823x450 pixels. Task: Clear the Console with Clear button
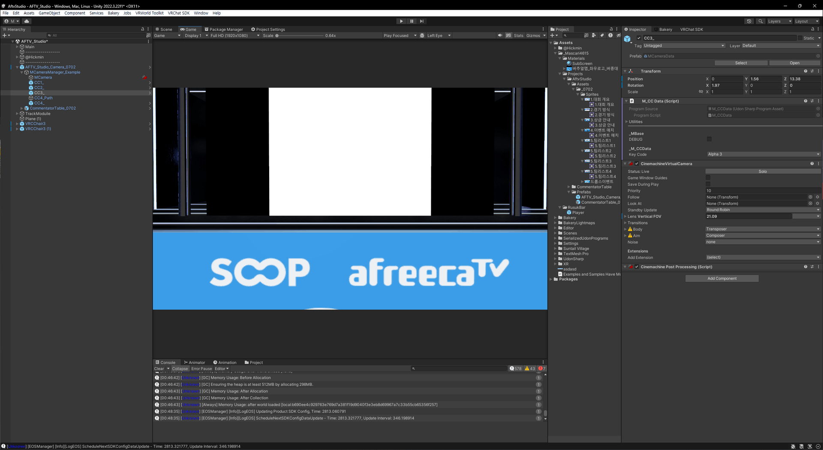(x=159, y=369)
